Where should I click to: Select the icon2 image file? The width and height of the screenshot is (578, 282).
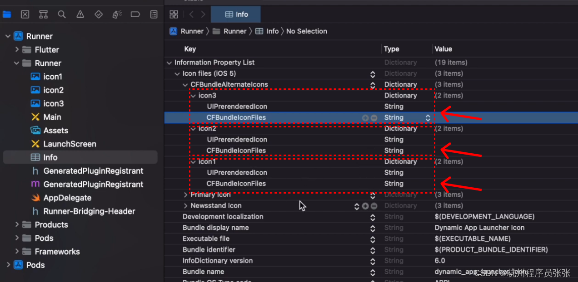[47, 90]
